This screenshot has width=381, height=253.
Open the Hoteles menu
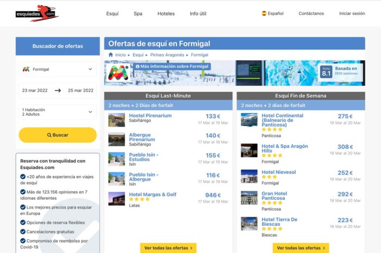tap(166, 14)
